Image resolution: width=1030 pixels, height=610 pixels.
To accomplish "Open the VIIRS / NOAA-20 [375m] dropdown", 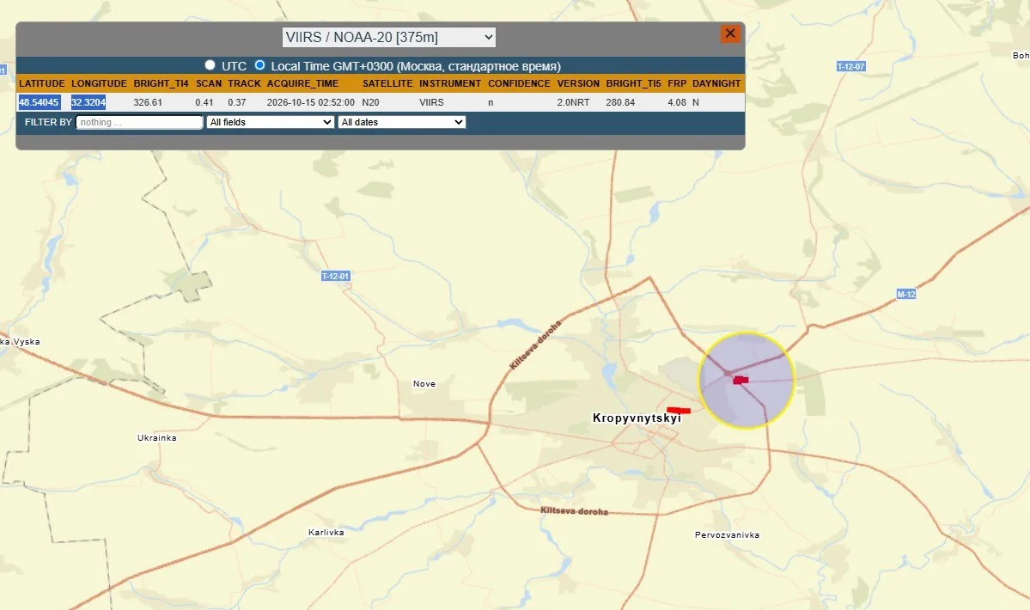I will pos(389,38).
